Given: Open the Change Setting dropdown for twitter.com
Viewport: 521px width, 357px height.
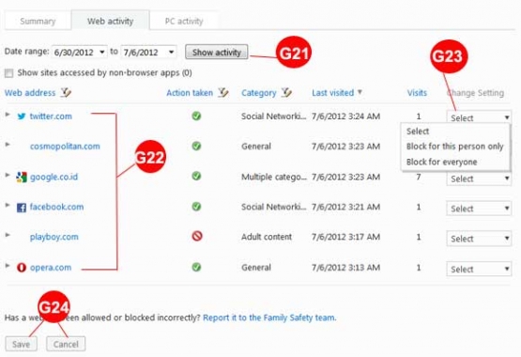Looking at the screenshot, I should [x=479, y=117].
